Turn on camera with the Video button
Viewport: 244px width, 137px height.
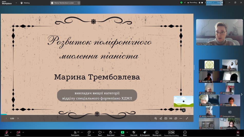coord(18,132)
